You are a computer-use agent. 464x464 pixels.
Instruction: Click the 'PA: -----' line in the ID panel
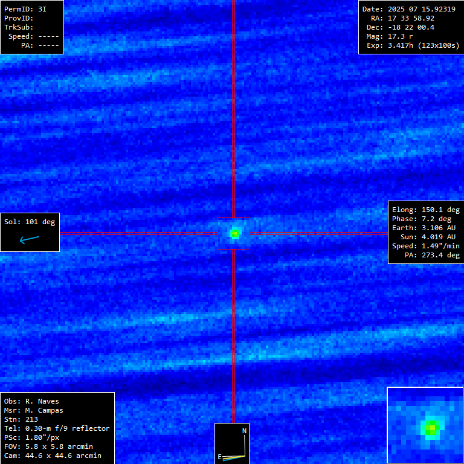40,45
